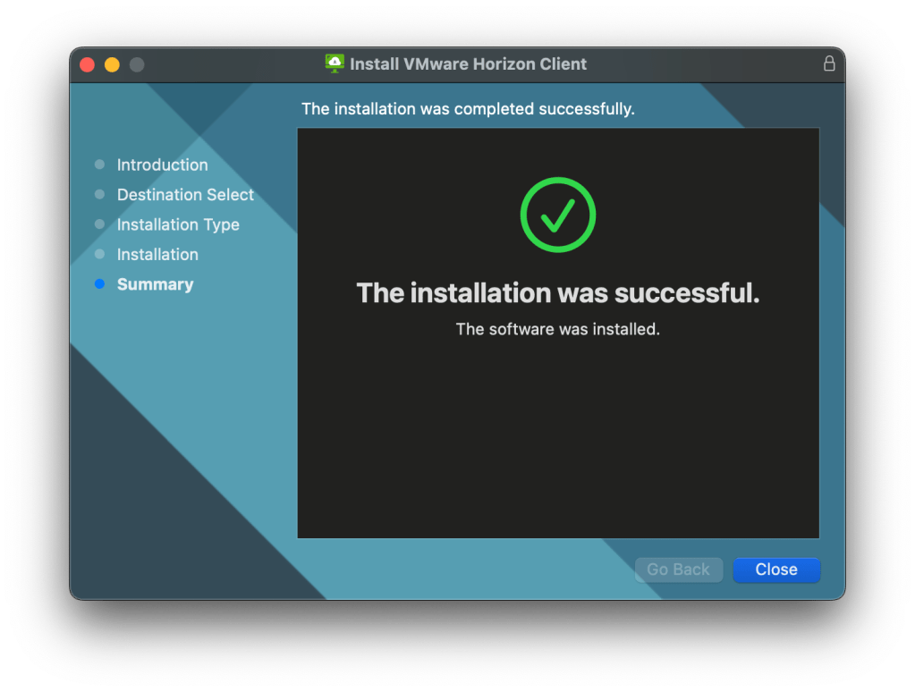The height and width of the screenshot is (692, 915).
Task: Select the Destination Select step
Action: 185,195
